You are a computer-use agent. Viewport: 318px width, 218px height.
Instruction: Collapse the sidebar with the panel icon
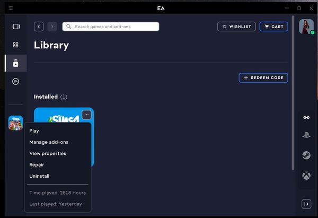15,27
